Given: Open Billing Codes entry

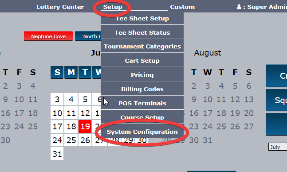Looking at the screenshot, I should [142, 89].
